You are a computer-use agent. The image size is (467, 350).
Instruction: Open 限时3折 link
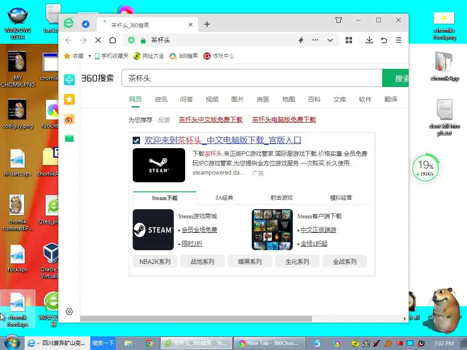pyautogui.click(x=192, y=244)
